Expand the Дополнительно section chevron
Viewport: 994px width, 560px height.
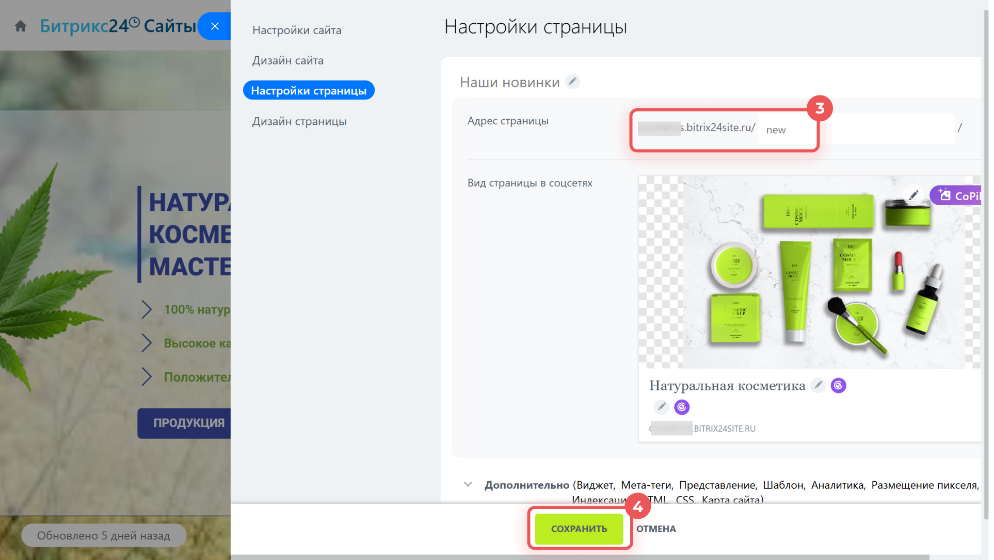pos(468,484)
